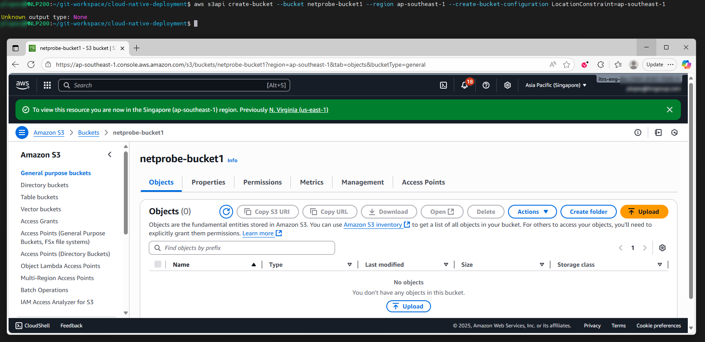
Task: Open the browser favorites list
Action: (618, 65)
